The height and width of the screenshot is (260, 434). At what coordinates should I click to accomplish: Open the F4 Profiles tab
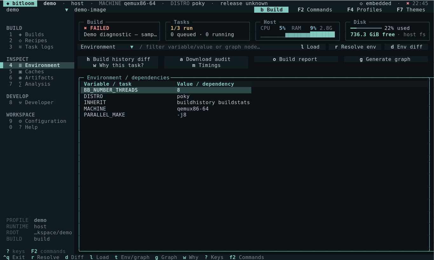pyautogui.click(x=364, y=10)
